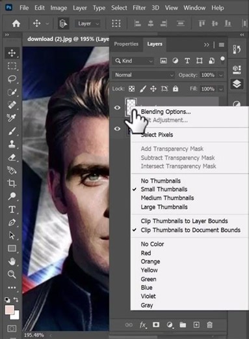Screen dimensions: 249x339
Task: Expand the toolbar double-arrow at top left
Action: point(7,35)
